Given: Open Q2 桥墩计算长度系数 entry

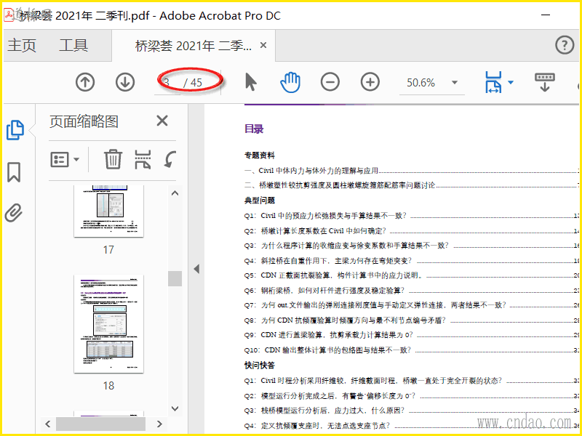Looking at the screenshot, I should [x=411, y=231].
